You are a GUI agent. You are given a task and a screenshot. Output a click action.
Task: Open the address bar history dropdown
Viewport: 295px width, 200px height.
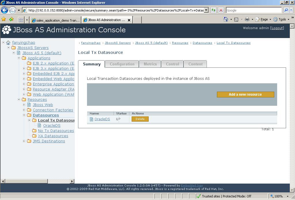(x=206, y=10)
